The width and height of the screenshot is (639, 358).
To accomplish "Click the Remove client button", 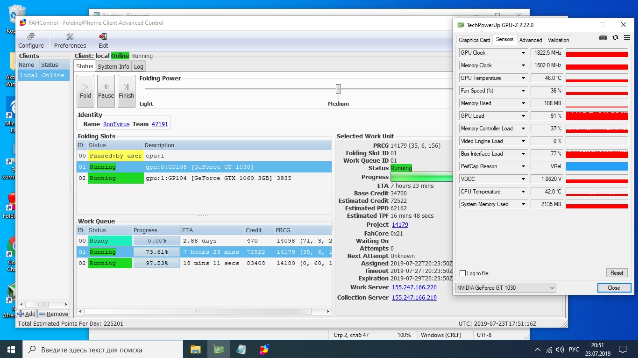I will tap(53, 314).
